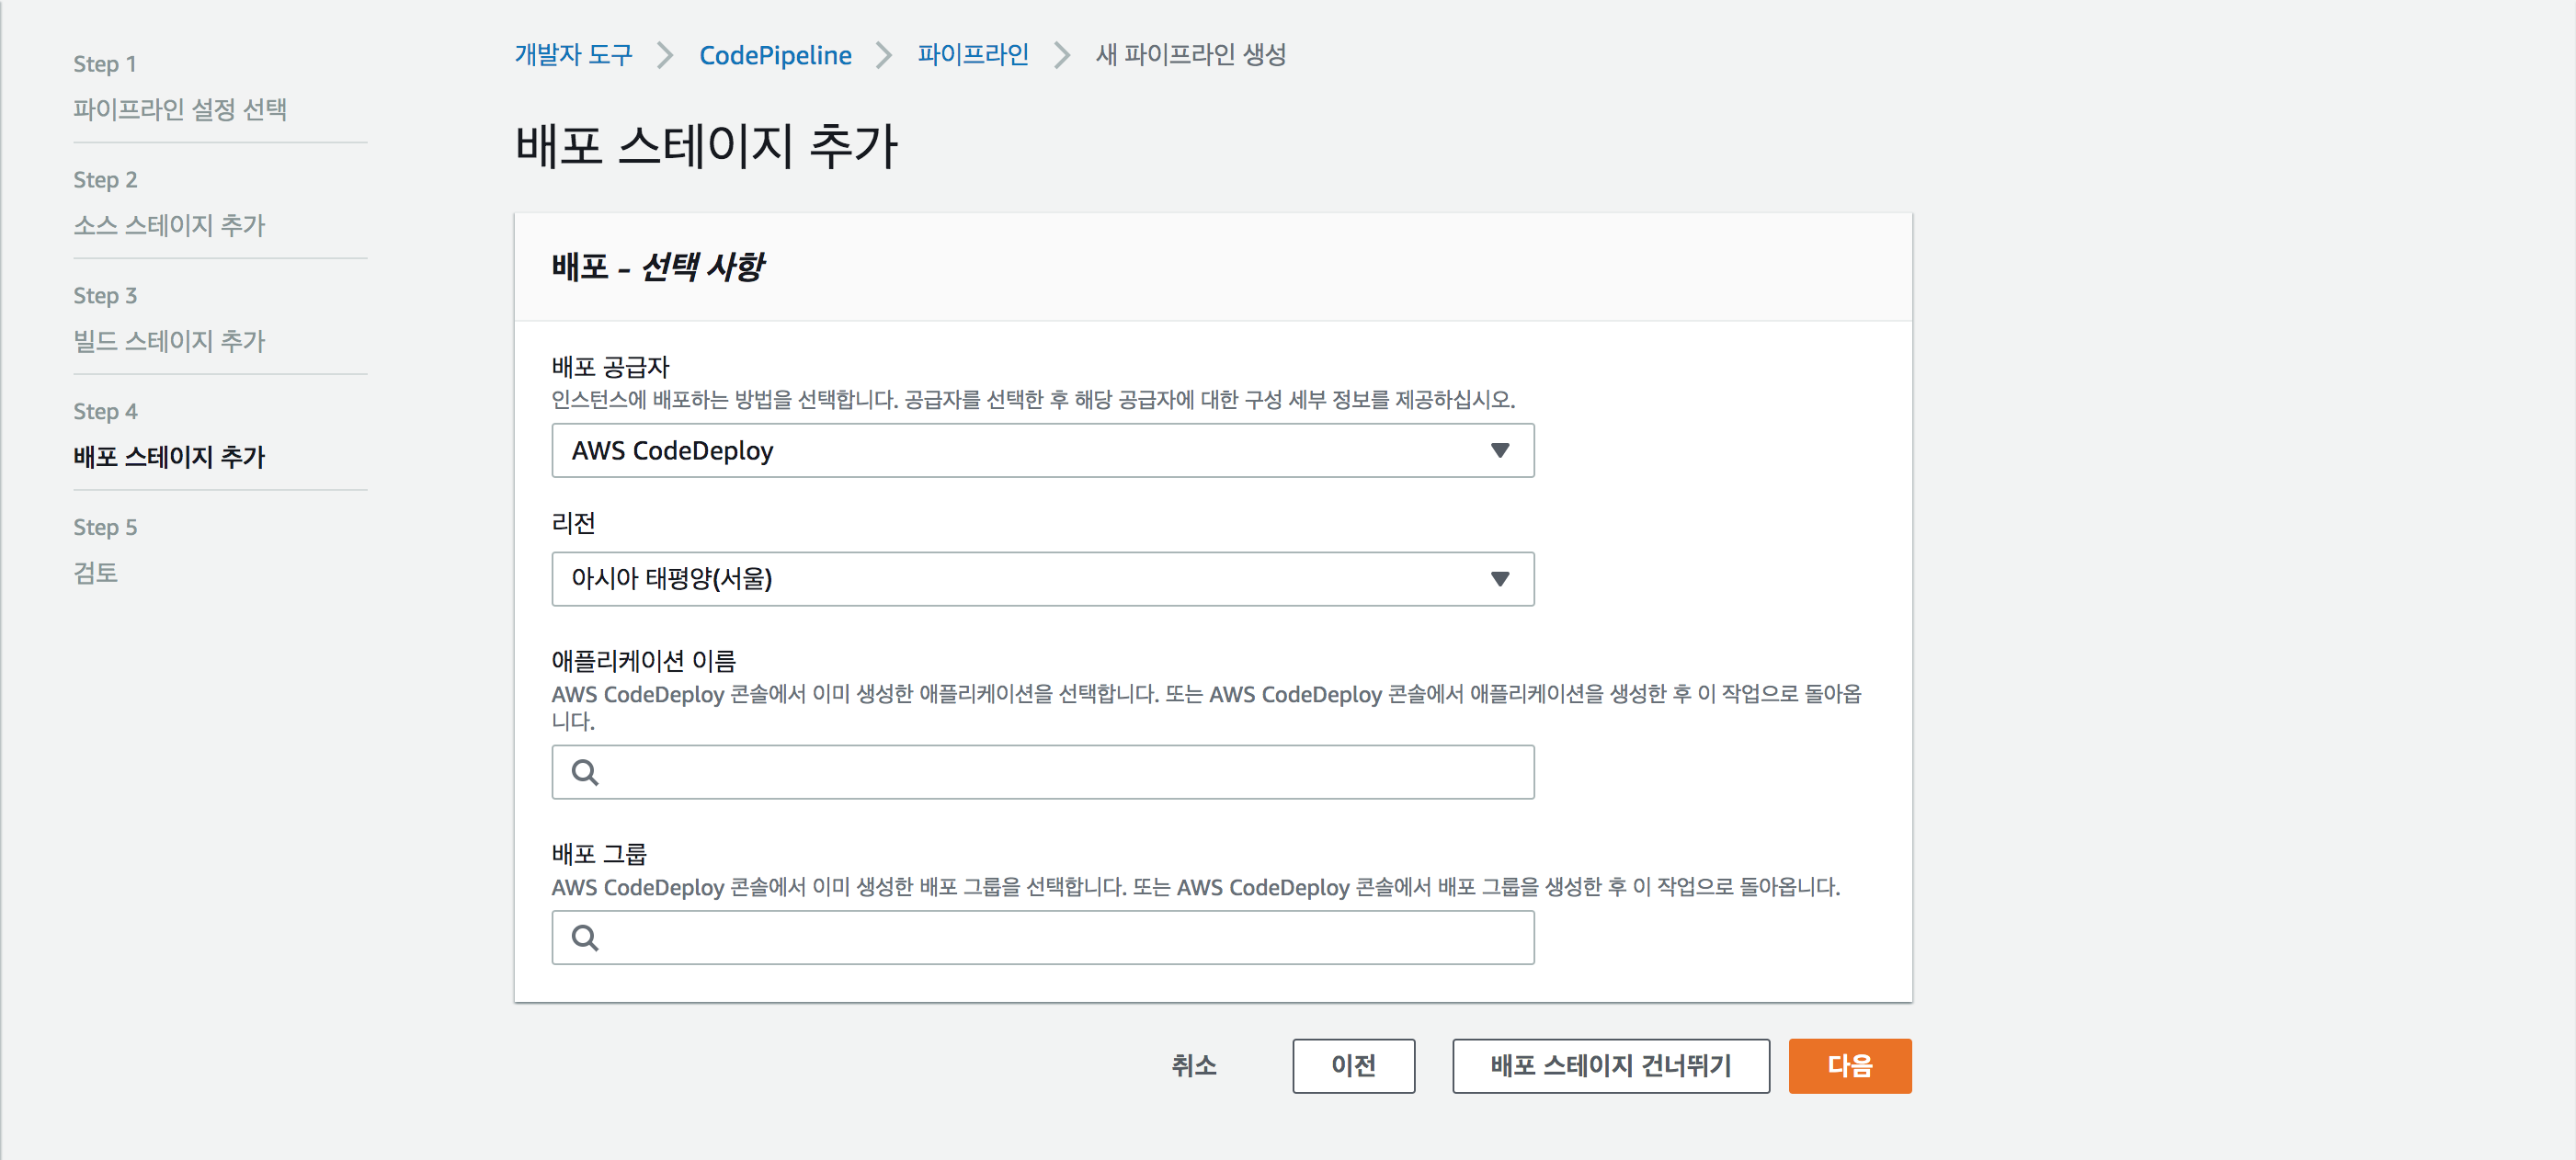This screenshot has width=2576, height=1160.
Task: Click the orange 다음 button
Action: pos(1849,1066)
